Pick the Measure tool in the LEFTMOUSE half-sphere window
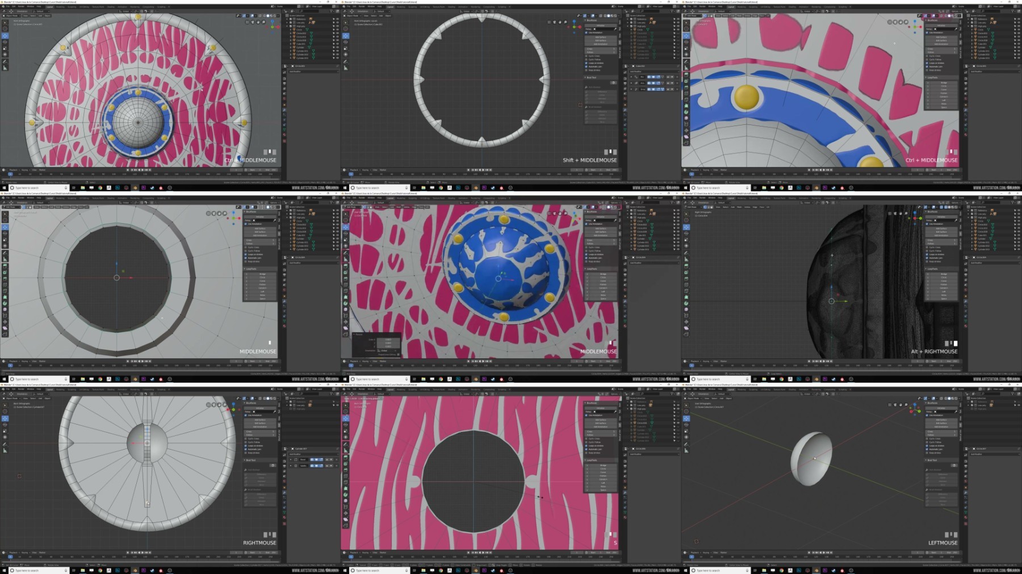 point(686,451)
